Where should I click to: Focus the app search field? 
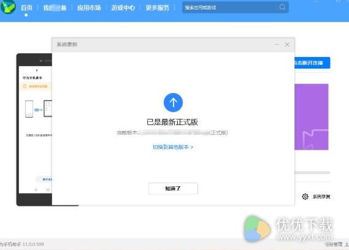236,7
